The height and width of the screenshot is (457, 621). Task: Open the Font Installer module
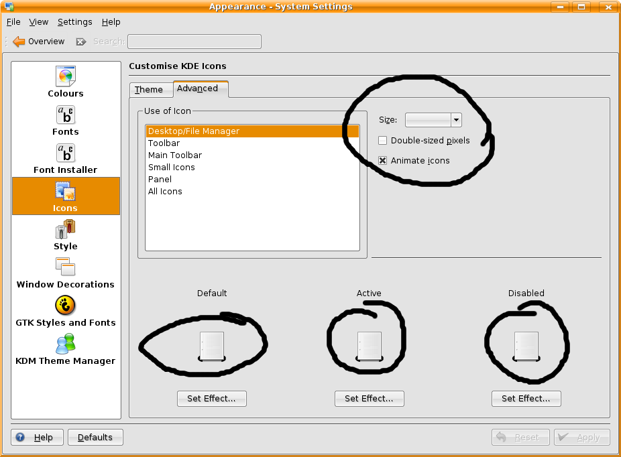(66, 153)
